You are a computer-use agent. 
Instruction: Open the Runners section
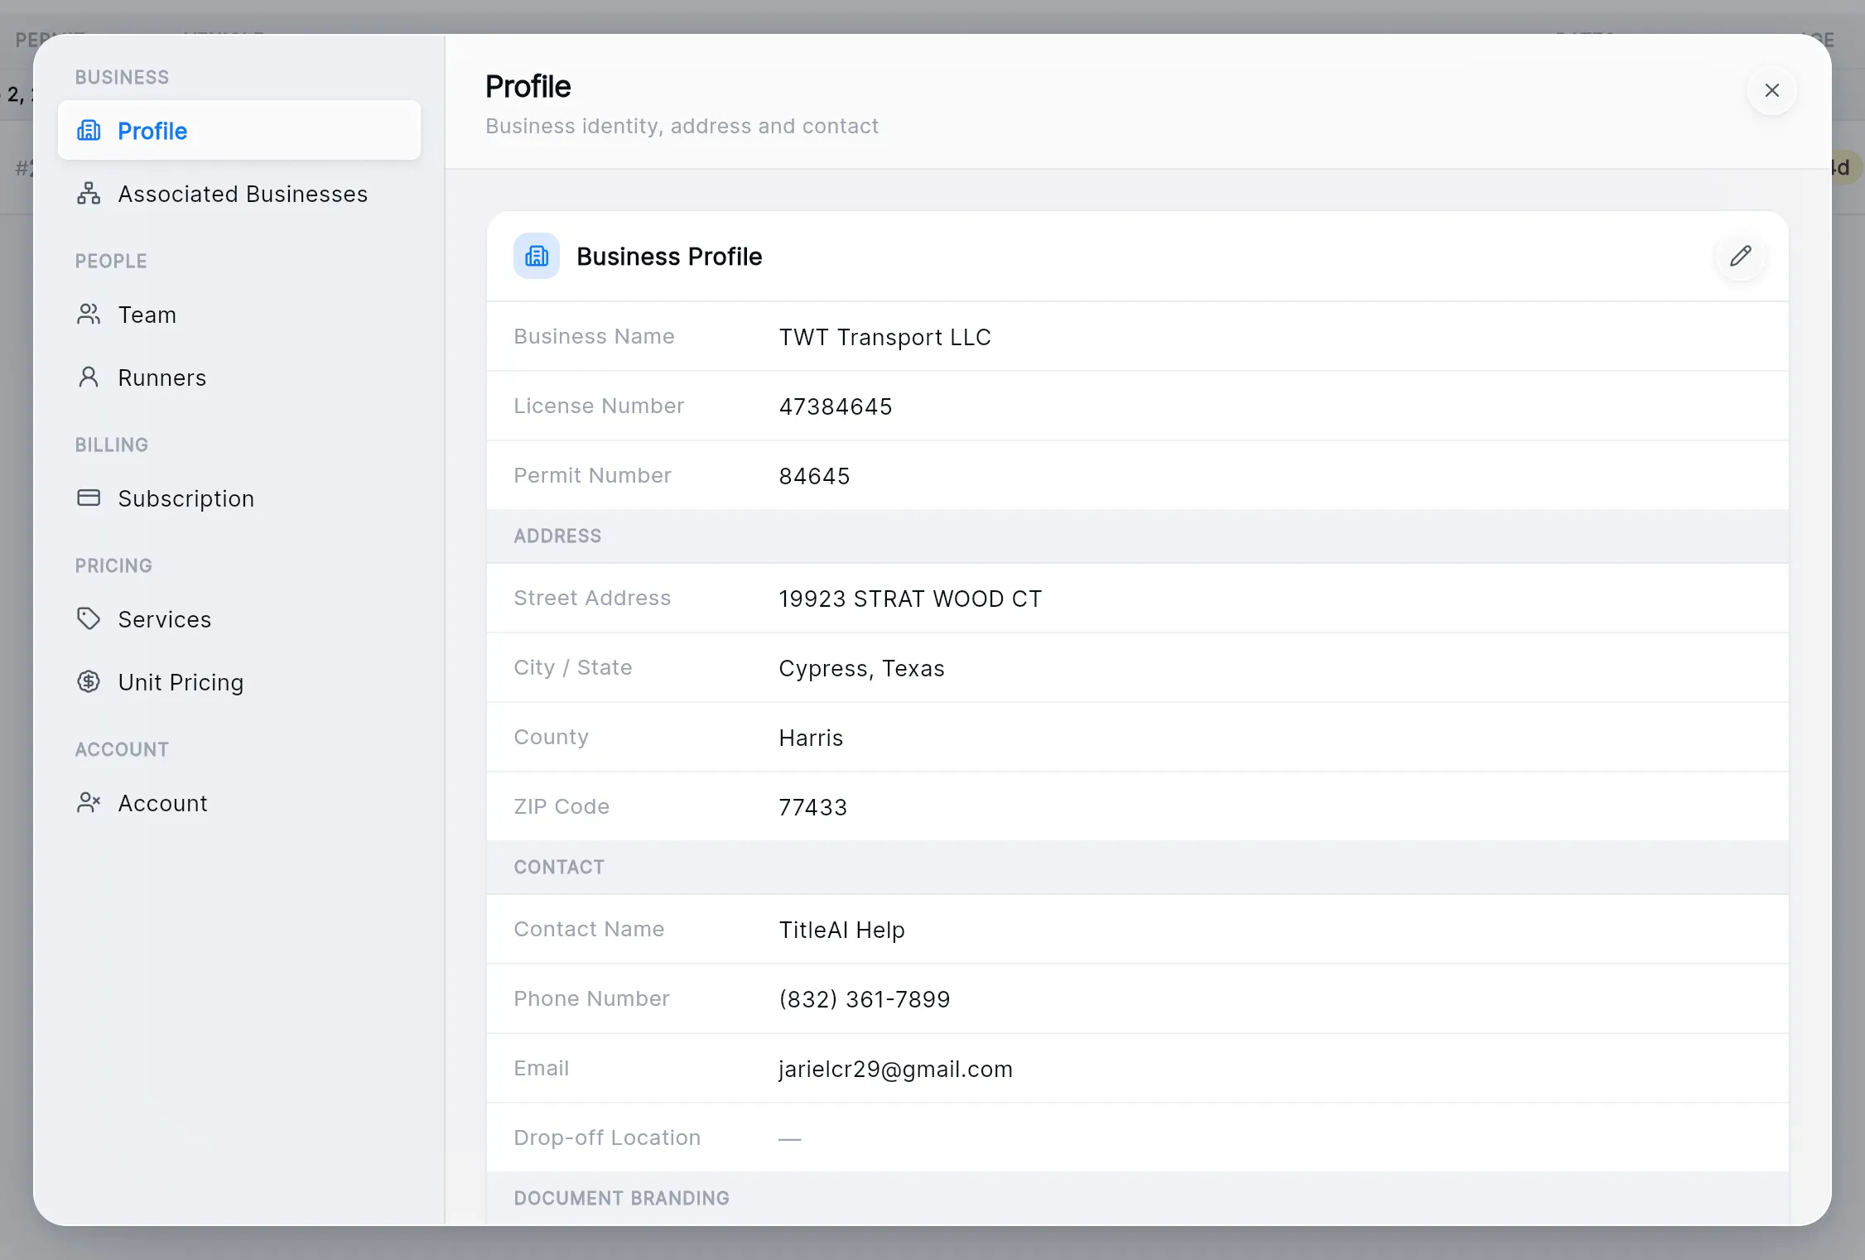point(239,378)
